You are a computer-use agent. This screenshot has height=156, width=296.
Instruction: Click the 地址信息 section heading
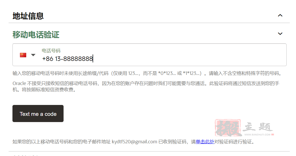28,16
